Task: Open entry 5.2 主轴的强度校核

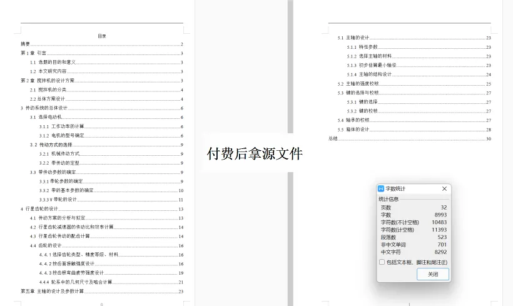Action: pyautogui.click(x=414, y=84)
